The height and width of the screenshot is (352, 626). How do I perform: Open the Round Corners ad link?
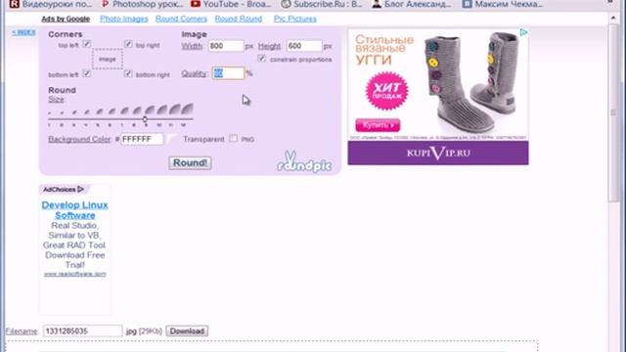(181, 19)
